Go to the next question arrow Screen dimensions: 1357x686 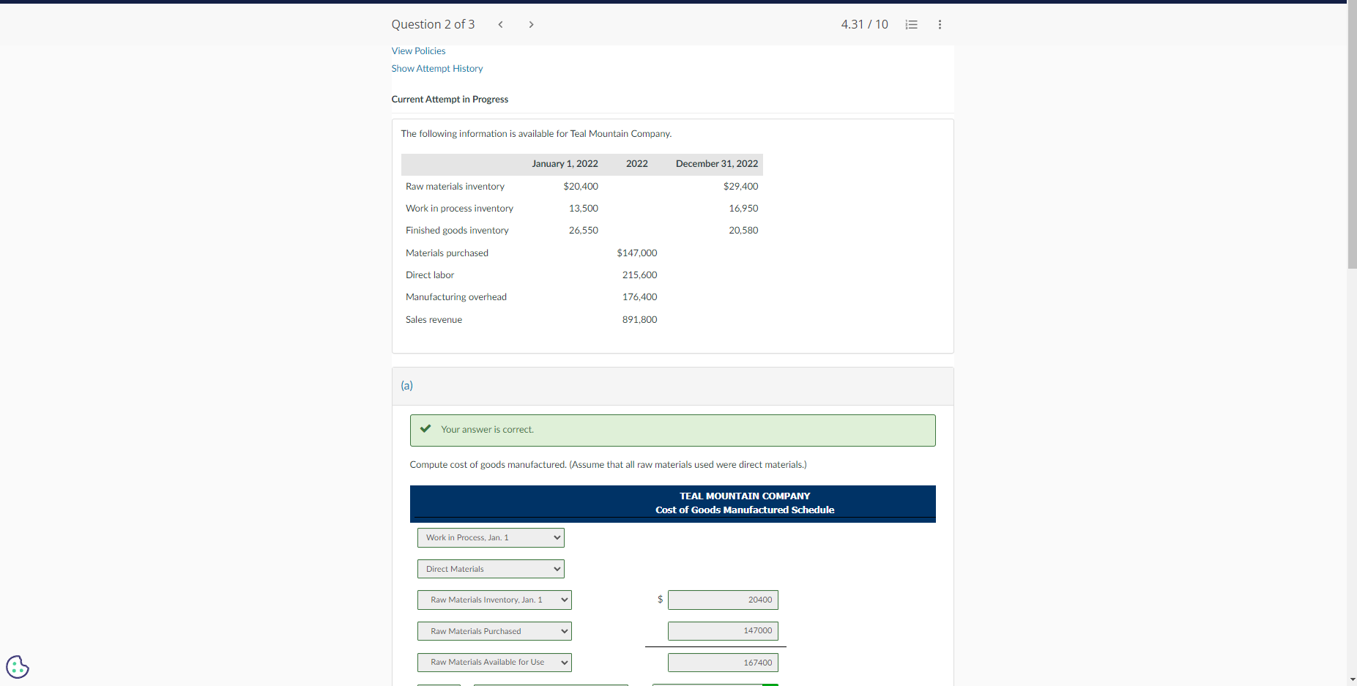(x=531, y=24)
